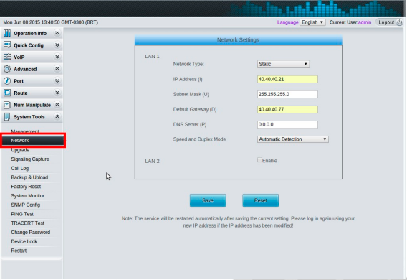Open the TRACERT Test page

(27, 223)
